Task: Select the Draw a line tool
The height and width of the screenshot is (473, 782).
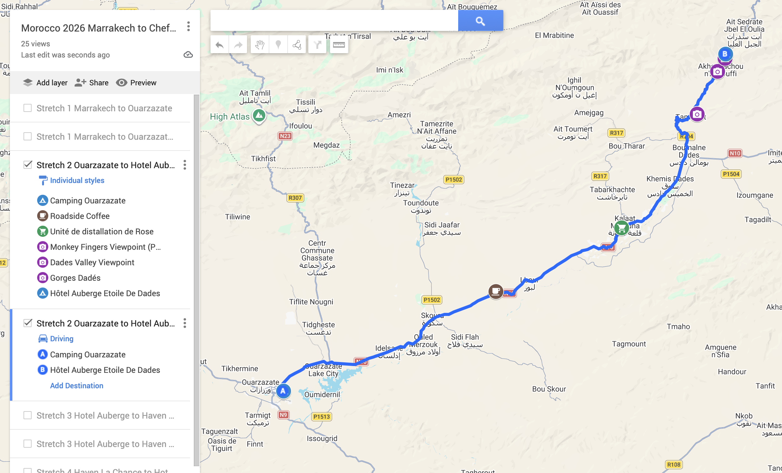Action: click(297, 45)
